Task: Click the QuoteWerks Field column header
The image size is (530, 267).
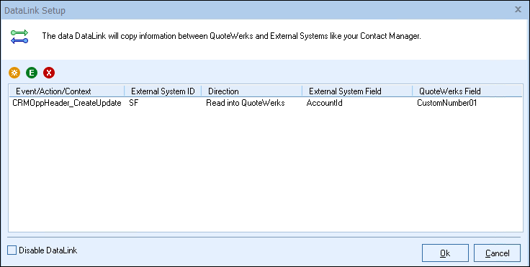Action: tap(467, 91)
